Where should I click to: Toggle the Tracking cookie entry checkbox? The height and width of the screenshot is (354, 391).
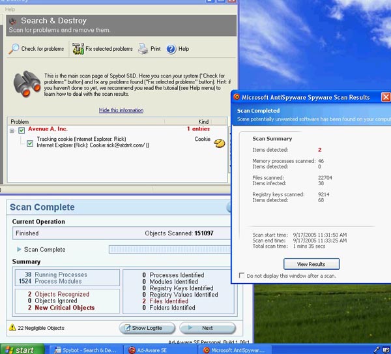[x=30, y=143]
